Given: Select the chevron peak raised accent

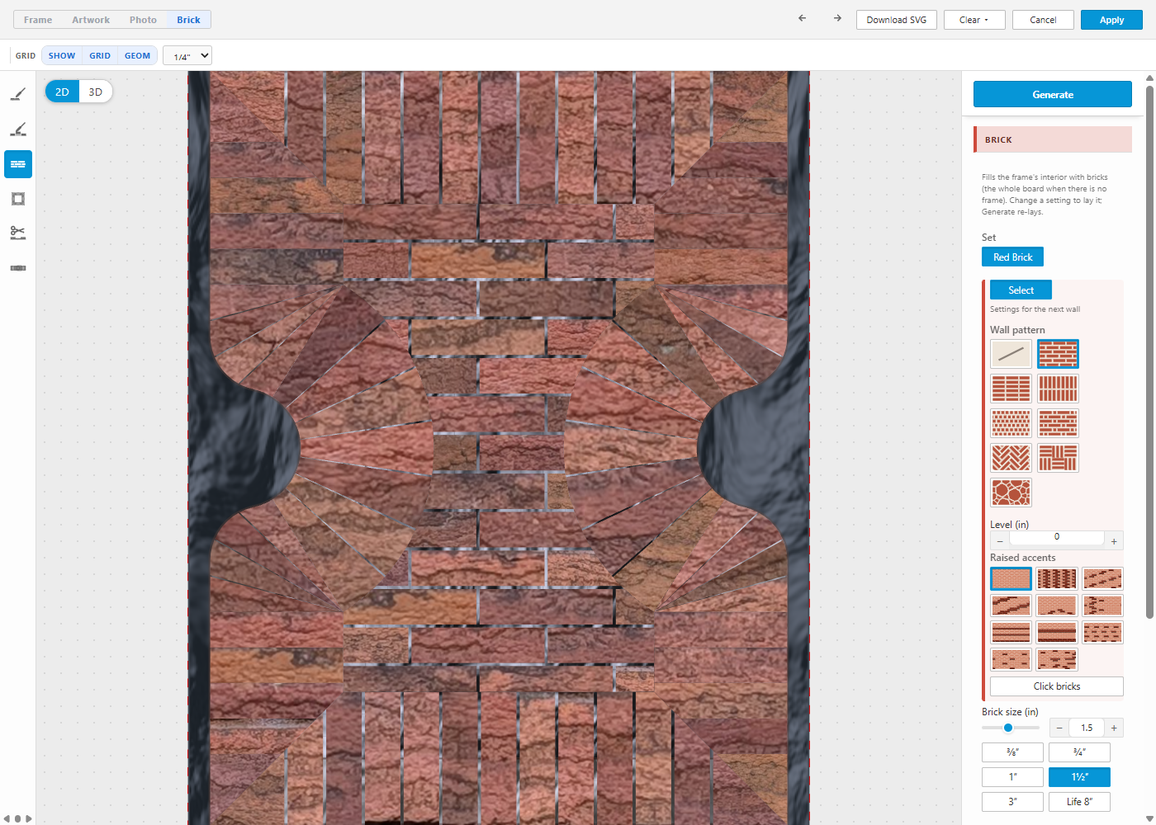Looking at the screenshot, I should tap(1057, 606).
